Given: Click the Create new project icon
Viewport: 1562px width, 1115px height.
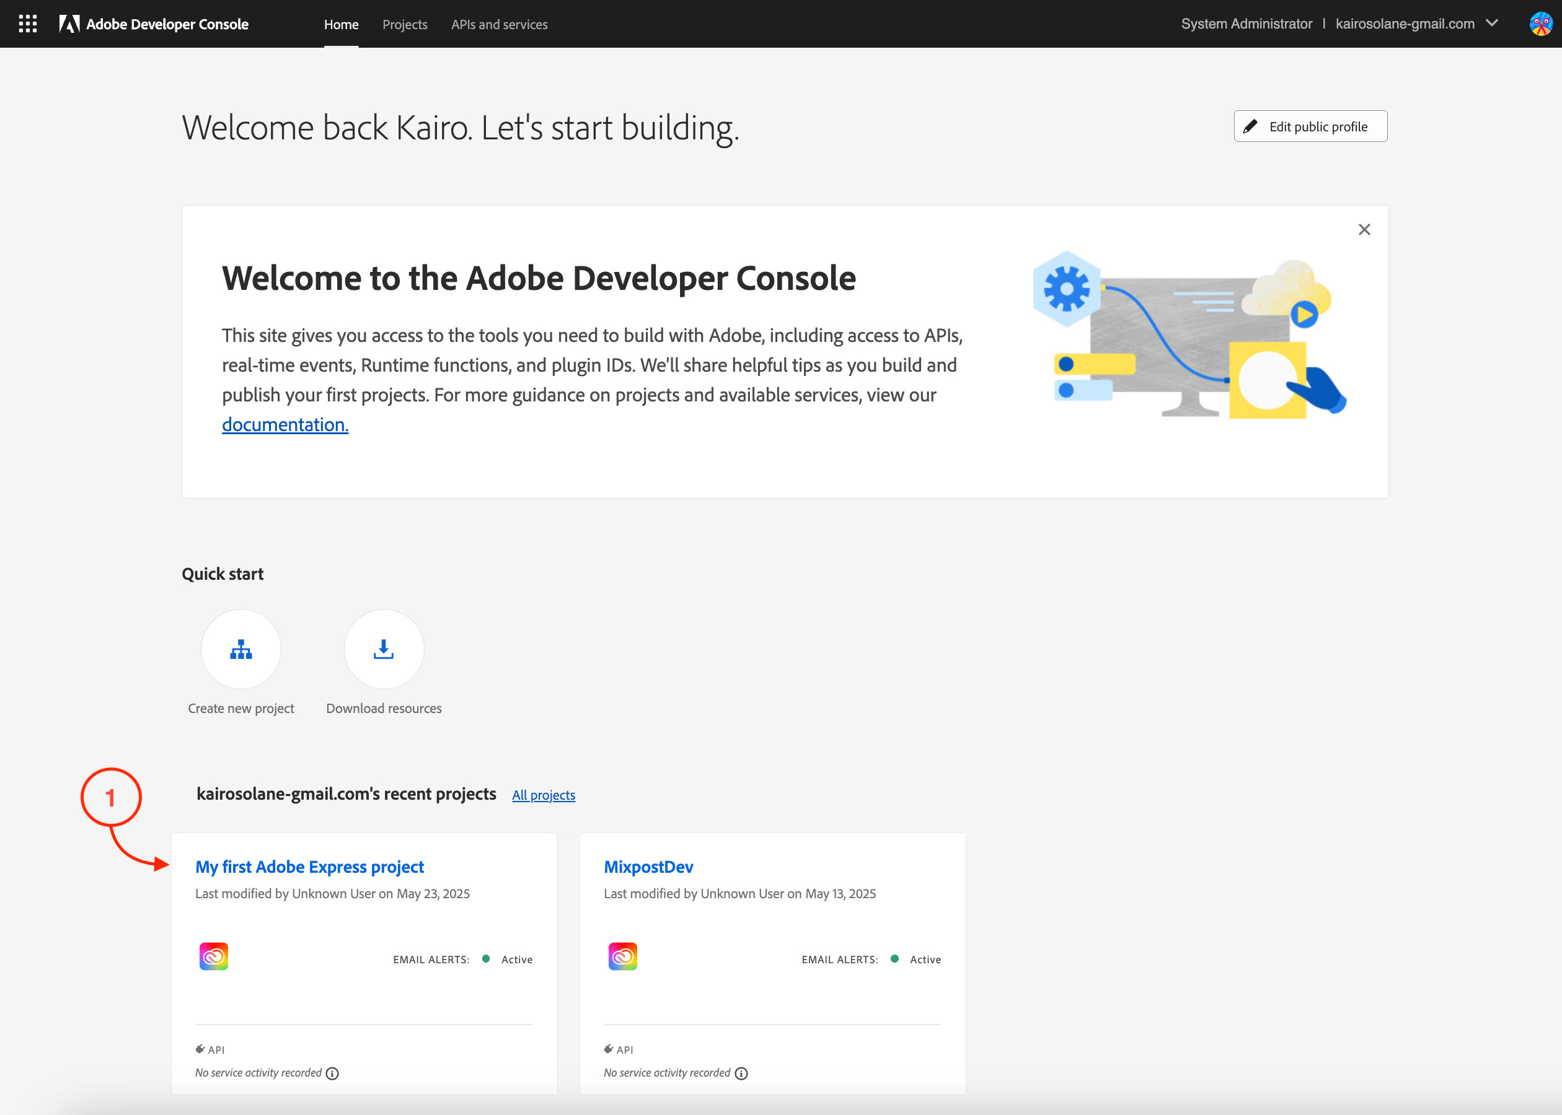Looking at the screenshot, I should click(x=241, y=649).
